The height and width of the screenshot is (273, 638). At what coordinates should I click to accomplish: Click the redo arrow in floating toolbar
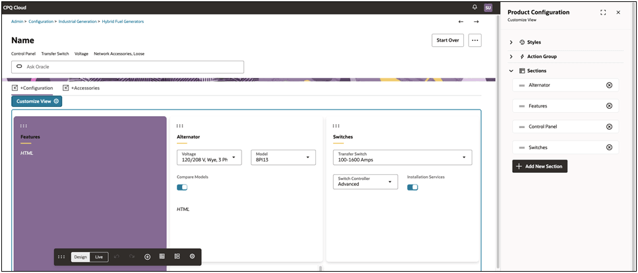(132, 257)
